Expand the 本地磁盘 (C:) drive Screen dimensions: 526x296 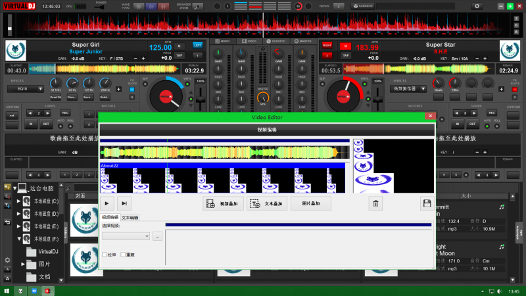click(19, 201)
